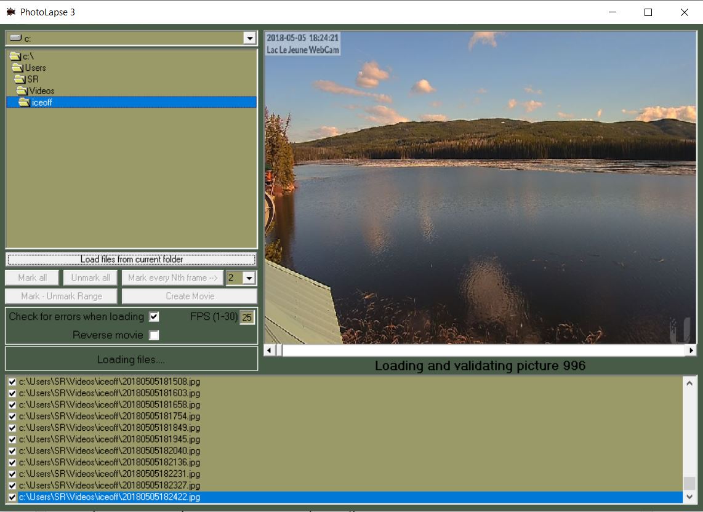703x512 pixels.
Task: Open the drive selection dropdown
Action: point(249,38)
